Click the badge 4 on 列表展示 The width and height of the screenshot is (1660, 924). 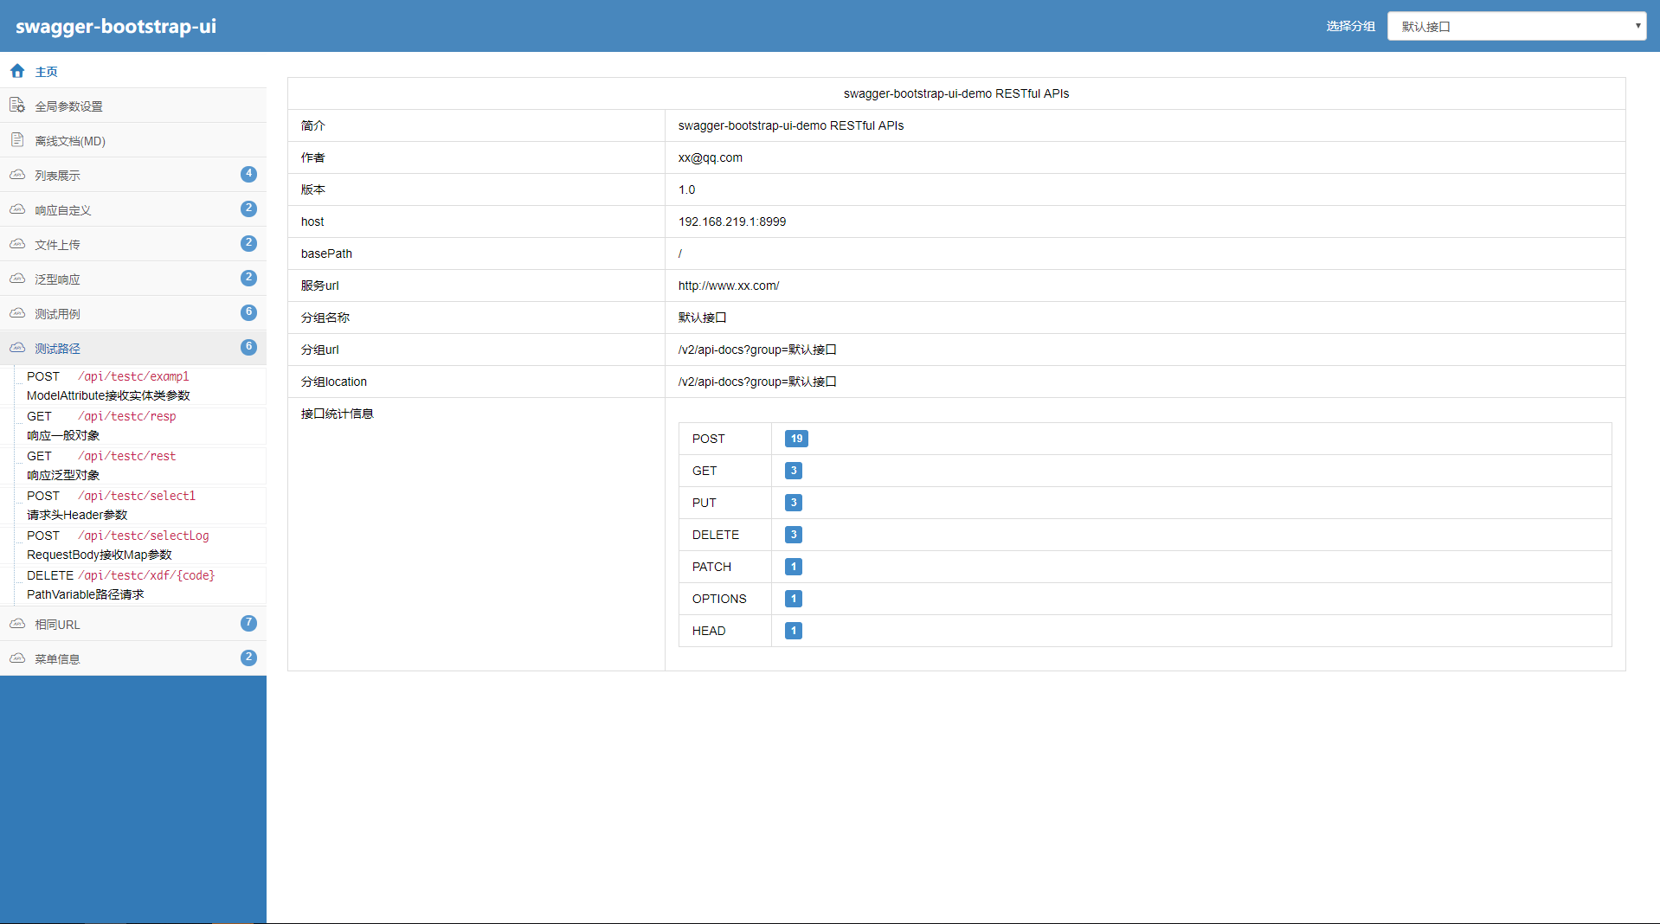[248, 174]
